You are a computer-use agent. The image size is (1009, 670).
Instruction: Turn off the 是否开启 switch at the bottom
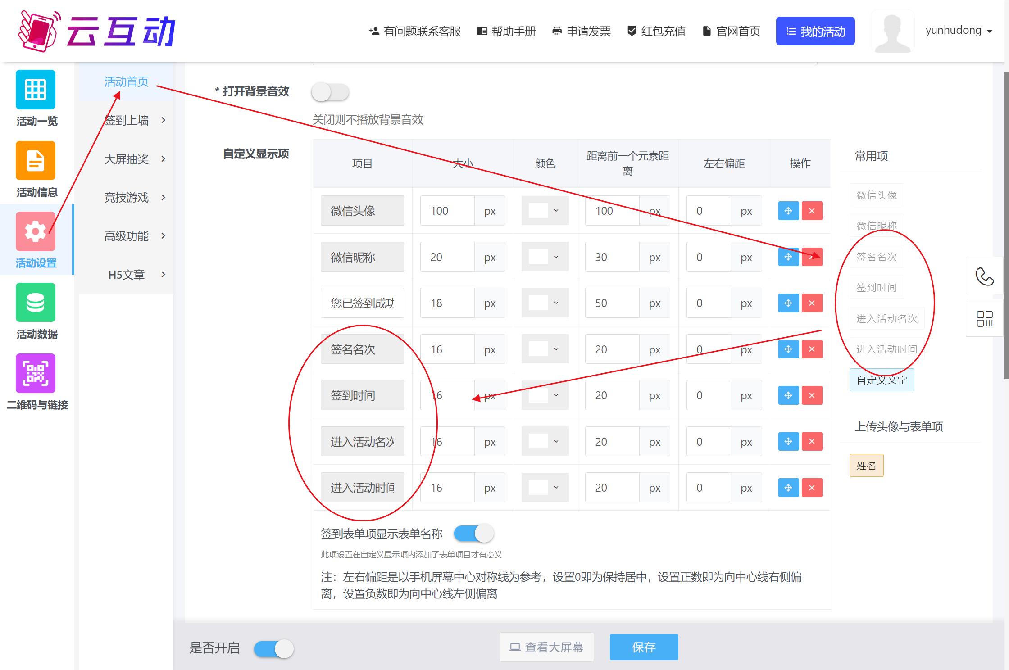pos(273,648)
